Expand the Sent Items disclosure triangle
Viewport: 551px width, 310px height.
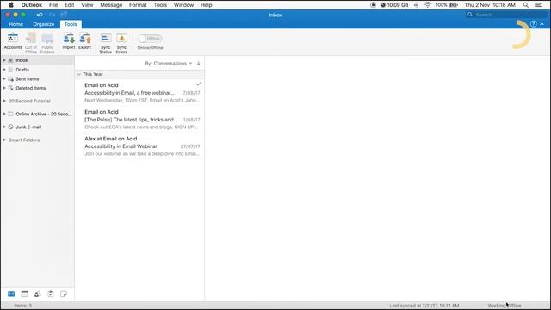pyautogui.click(x=4, y=78)
